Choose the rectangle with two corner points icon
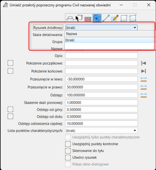Image resolution: width=156 pixels, height=170 pixels. pos(124,18)
